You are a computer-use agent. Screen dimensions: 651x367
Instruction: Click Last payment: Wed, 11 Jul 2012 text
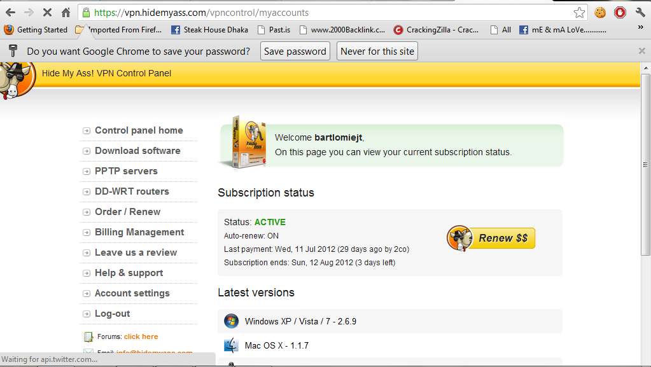point(316,249)
